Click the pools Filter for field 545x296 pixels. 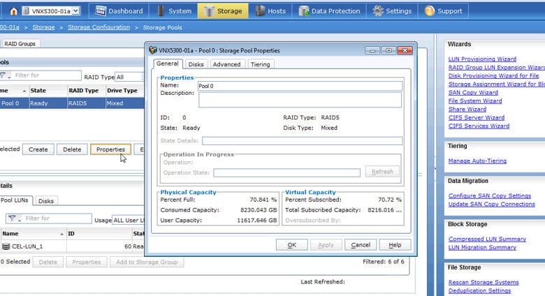tap(47, 75)
